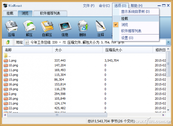The image size is (173, 126).
Task: Click the horizontal scrollbar thumb
Action: tap(57, 115)
